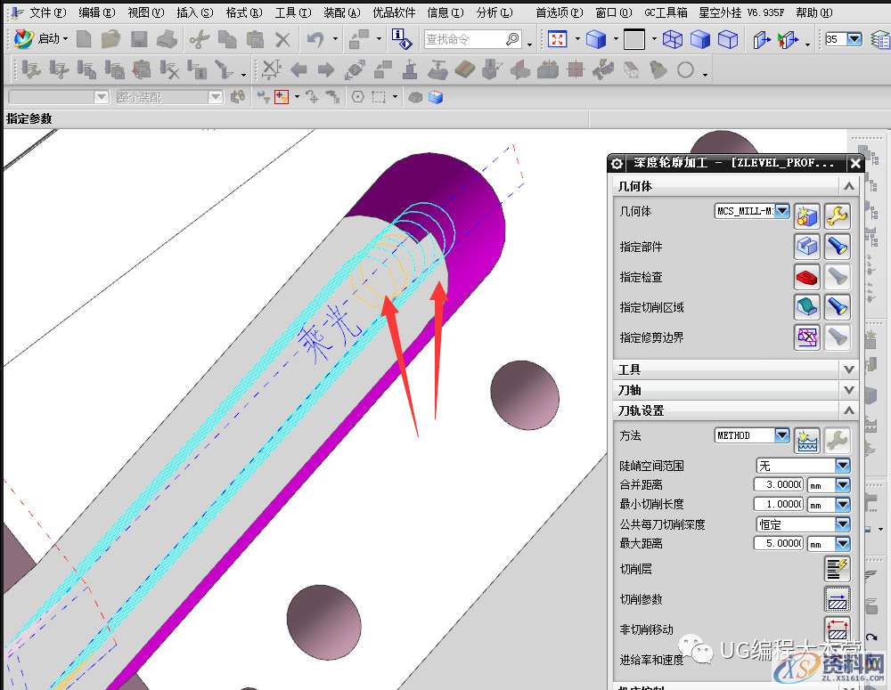
Task: Open the 分析(L) menu
Action: click(x=495, y=12)
